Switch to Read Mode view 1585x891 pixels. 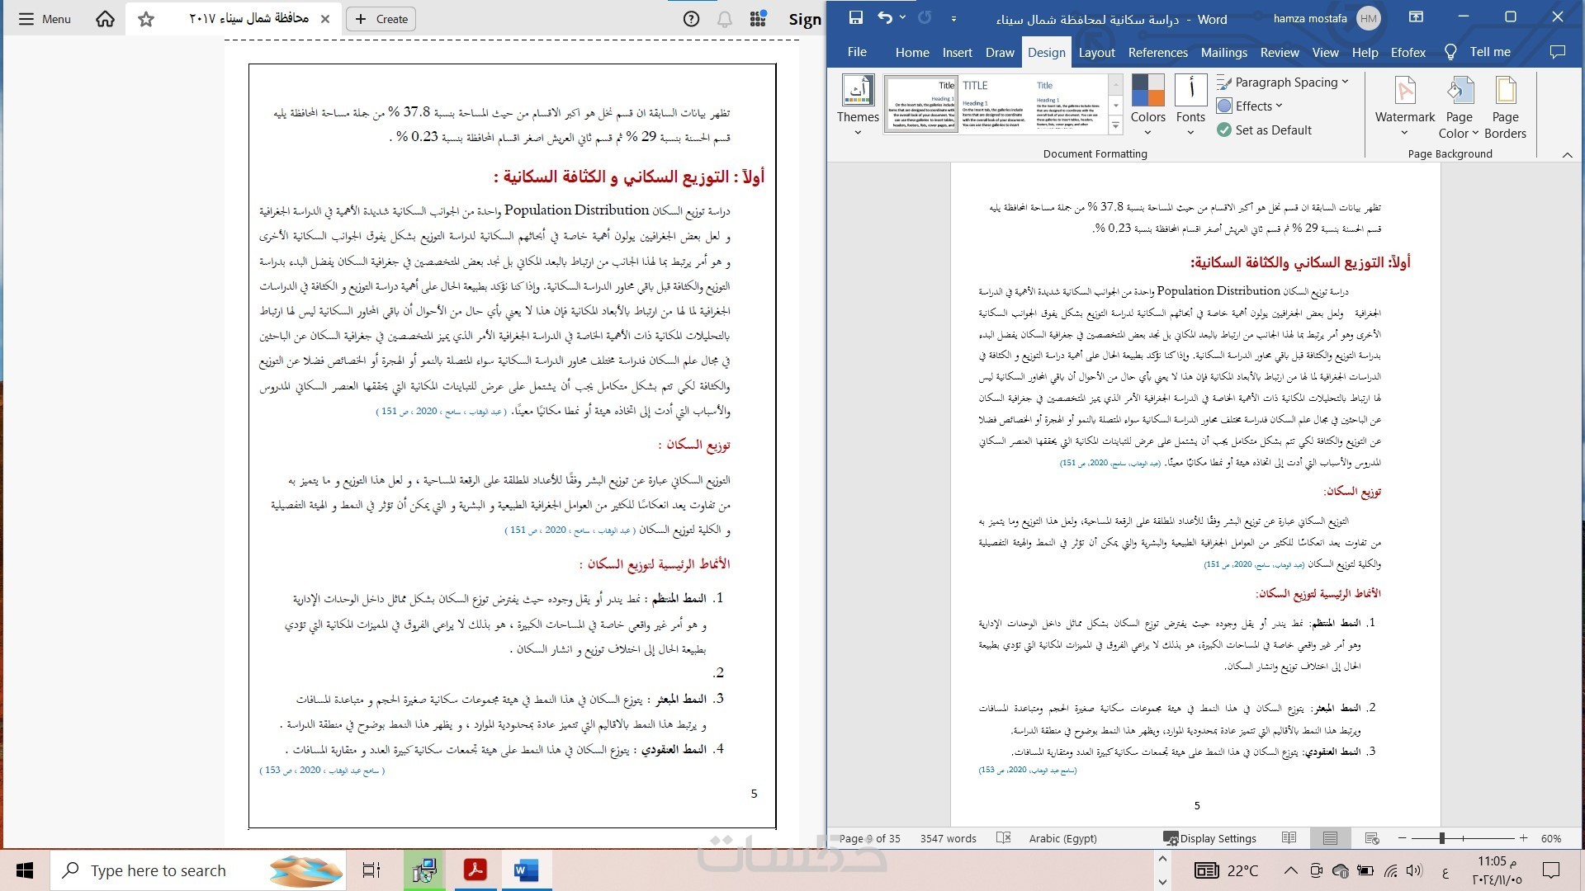click(x=1289, y=838)
